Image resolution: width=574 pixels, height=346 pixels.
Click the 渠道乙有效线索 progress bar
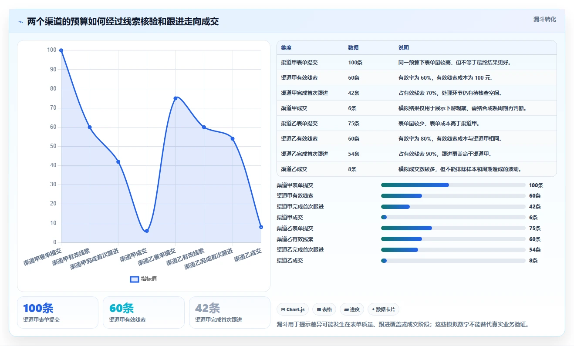(453, 239)
